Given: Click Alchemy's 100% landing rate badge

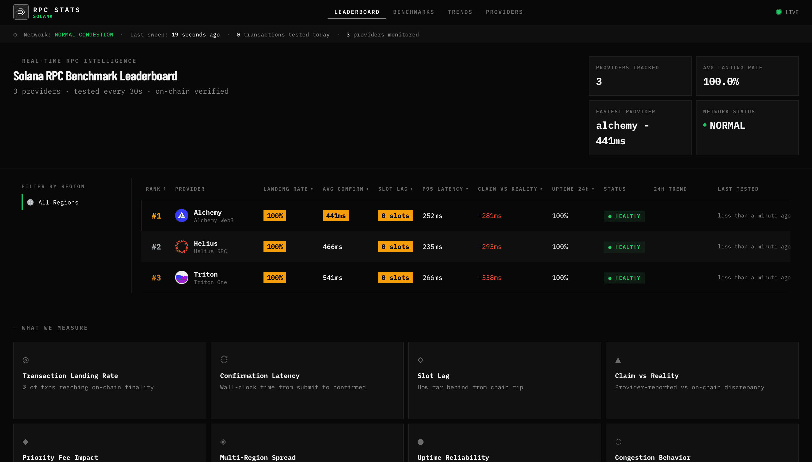Looking at the screenshot, I should point(275,216).
